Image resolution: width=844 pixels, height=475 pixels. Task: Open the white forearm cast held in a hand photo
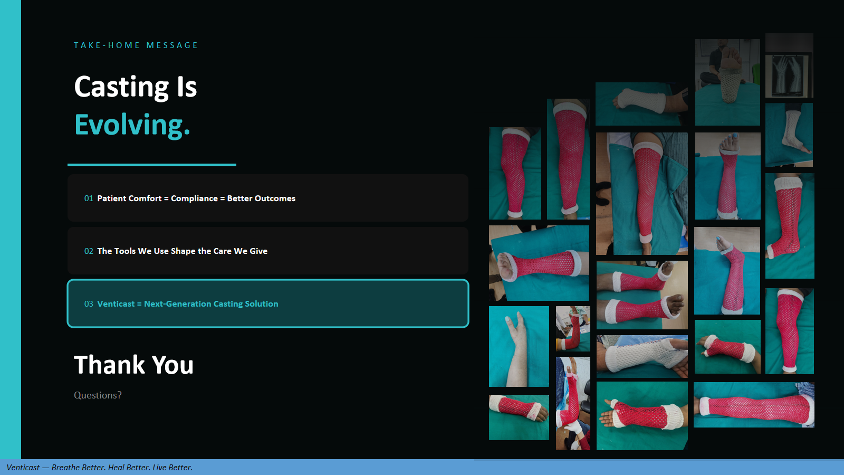click(x=642, y=356)
